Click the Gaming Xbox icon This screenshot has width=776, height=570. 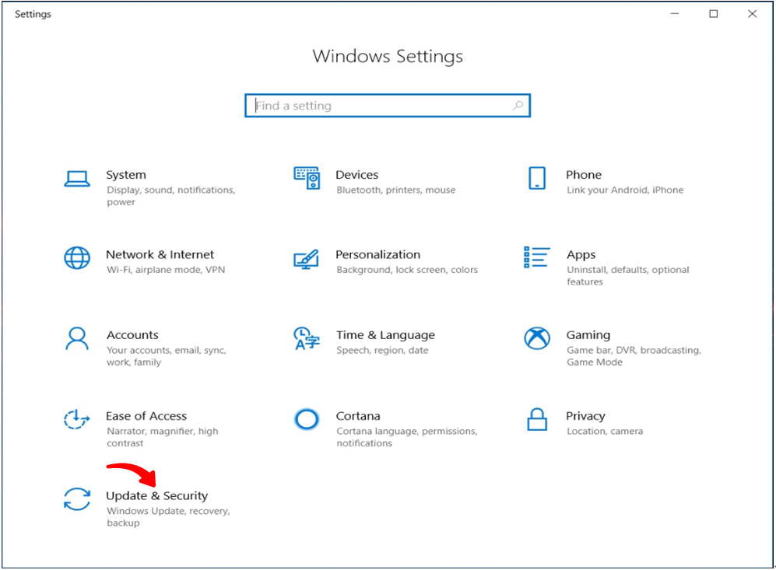[x=537, y=338]
